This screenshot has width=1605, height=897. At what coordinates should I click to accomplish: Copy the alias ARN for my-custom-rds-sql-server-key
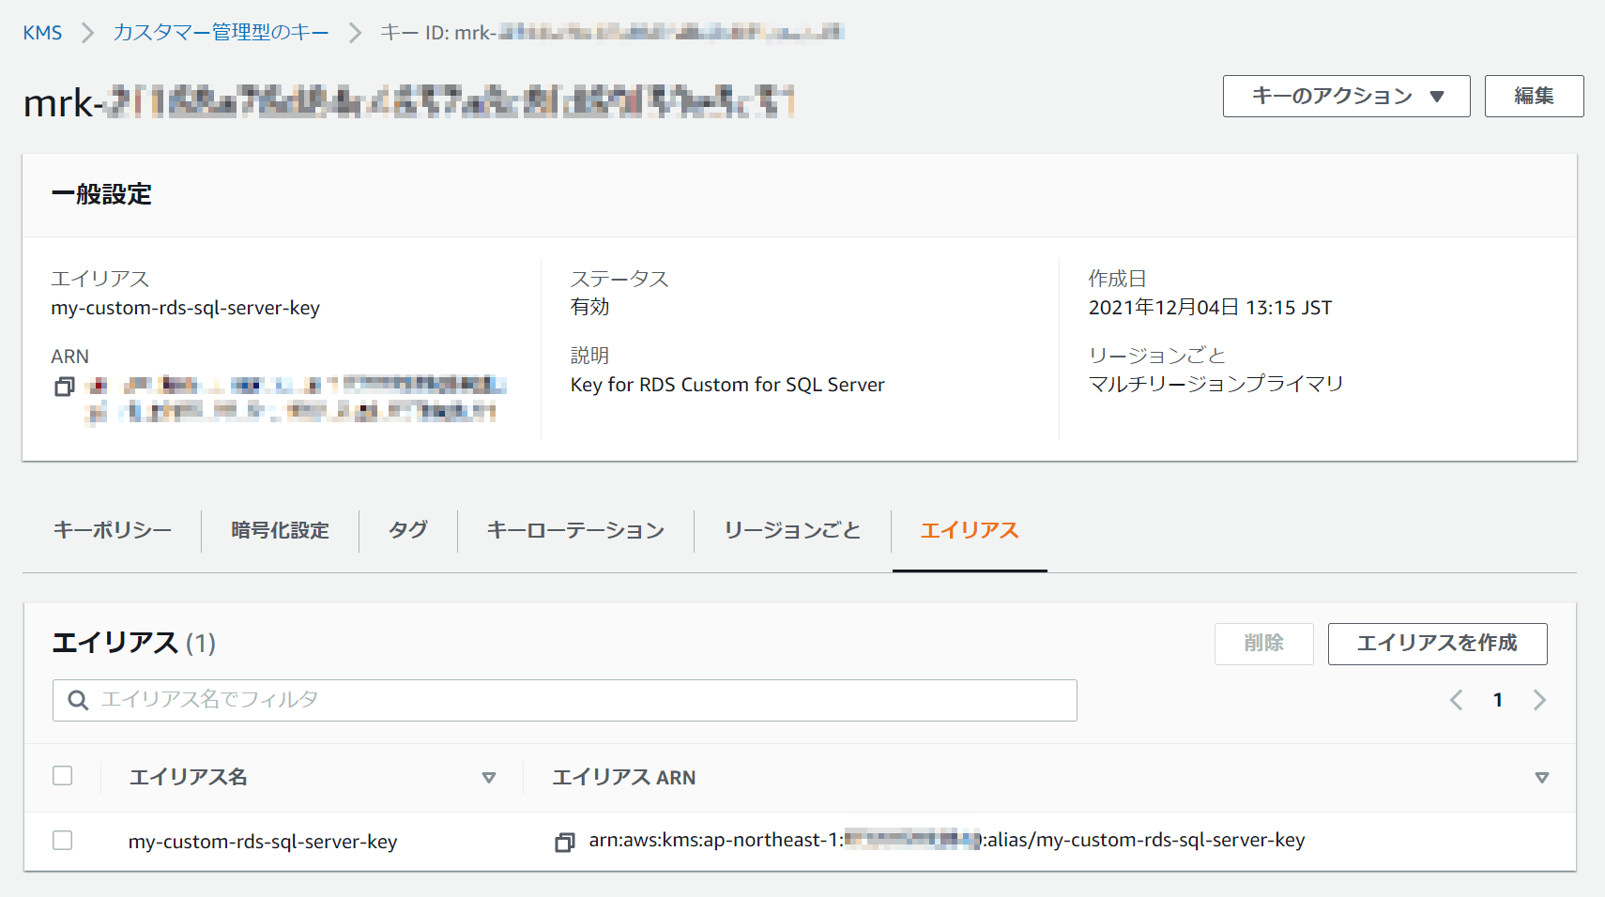tap(565, 842)
